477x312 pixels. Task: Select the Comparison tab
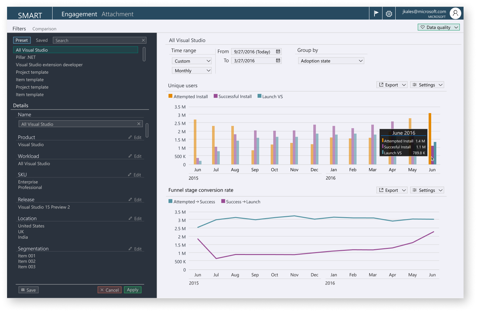(x=44, y=29)
